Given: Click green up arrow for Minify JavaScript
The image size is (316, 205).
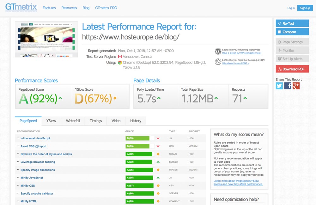Looking at the screenshot, I should 158,178.
